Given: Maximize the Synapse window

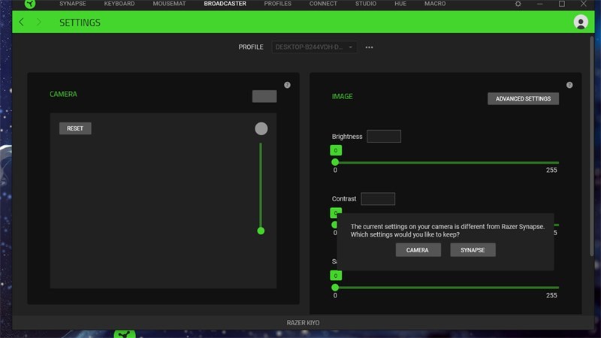Looking at the screenshot, I should [561, 4].
